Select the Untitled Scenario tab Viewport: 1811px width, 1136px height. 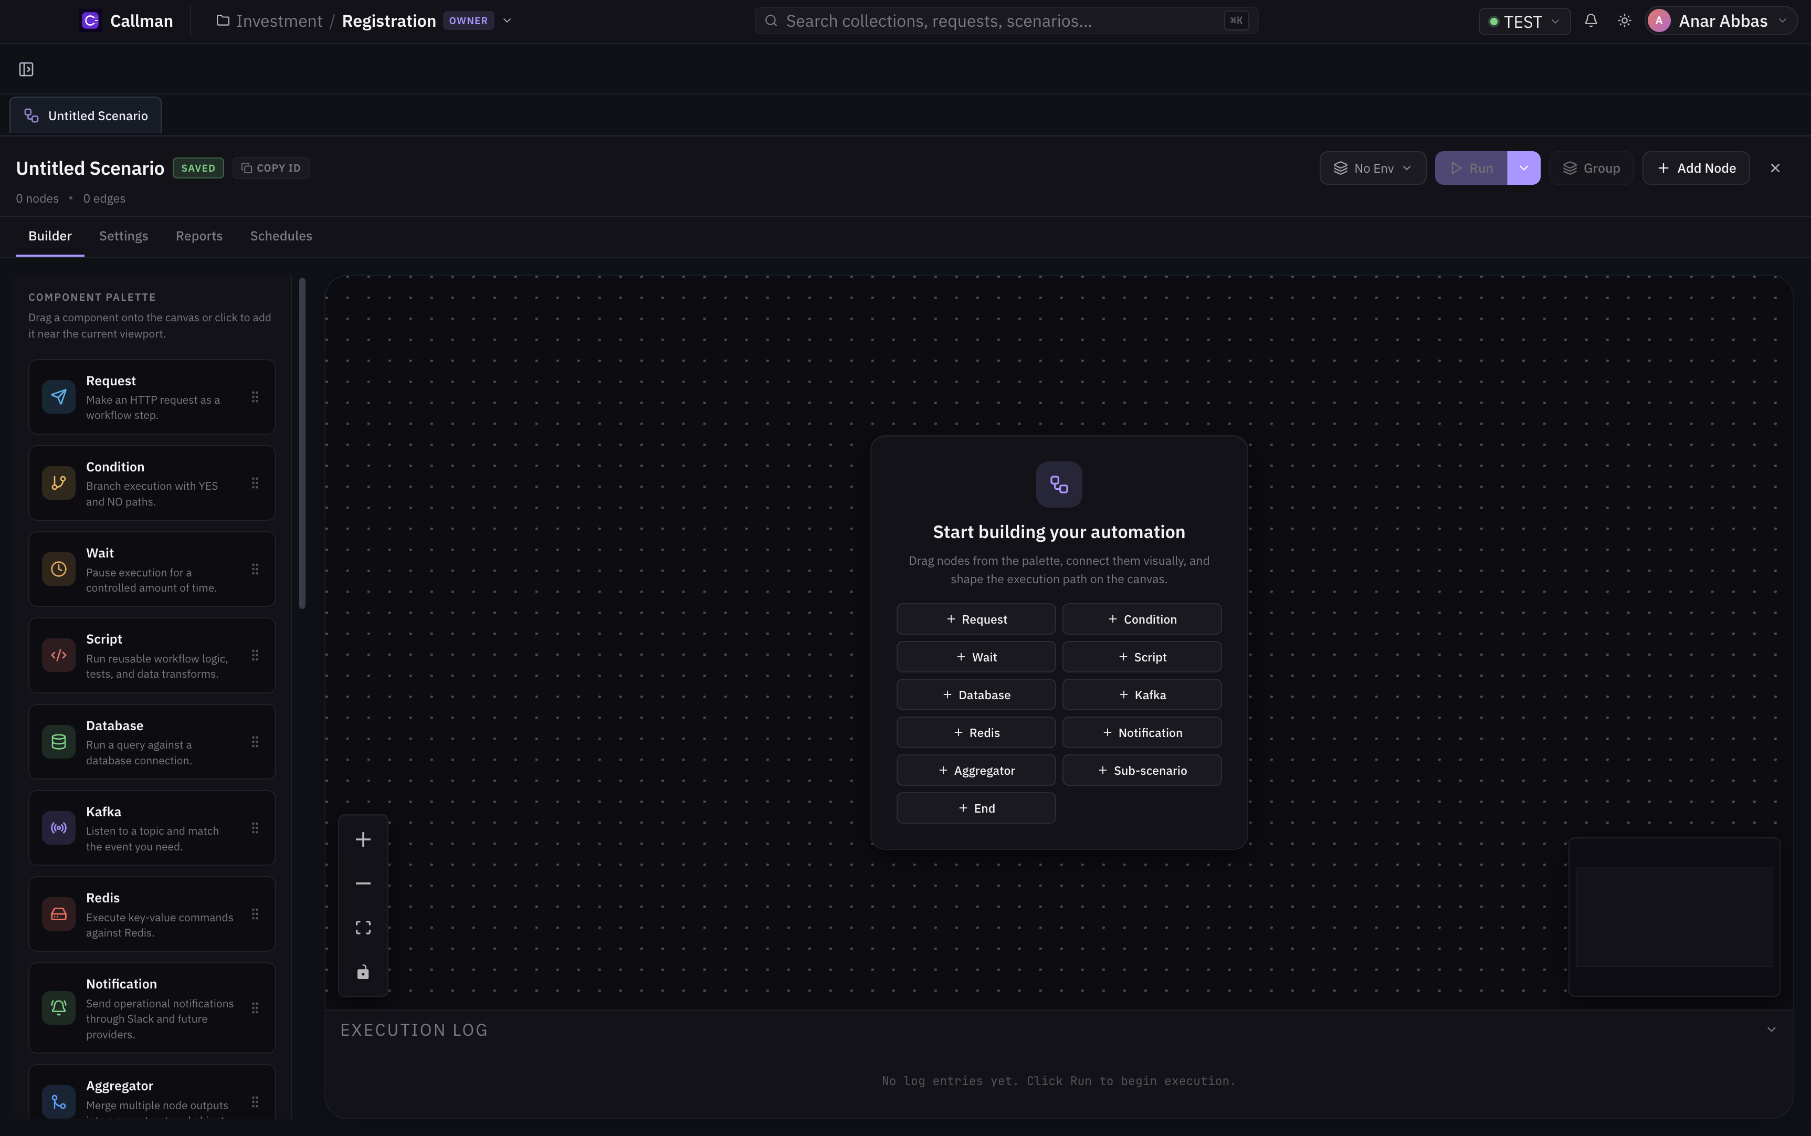click(x=86, y=115)
